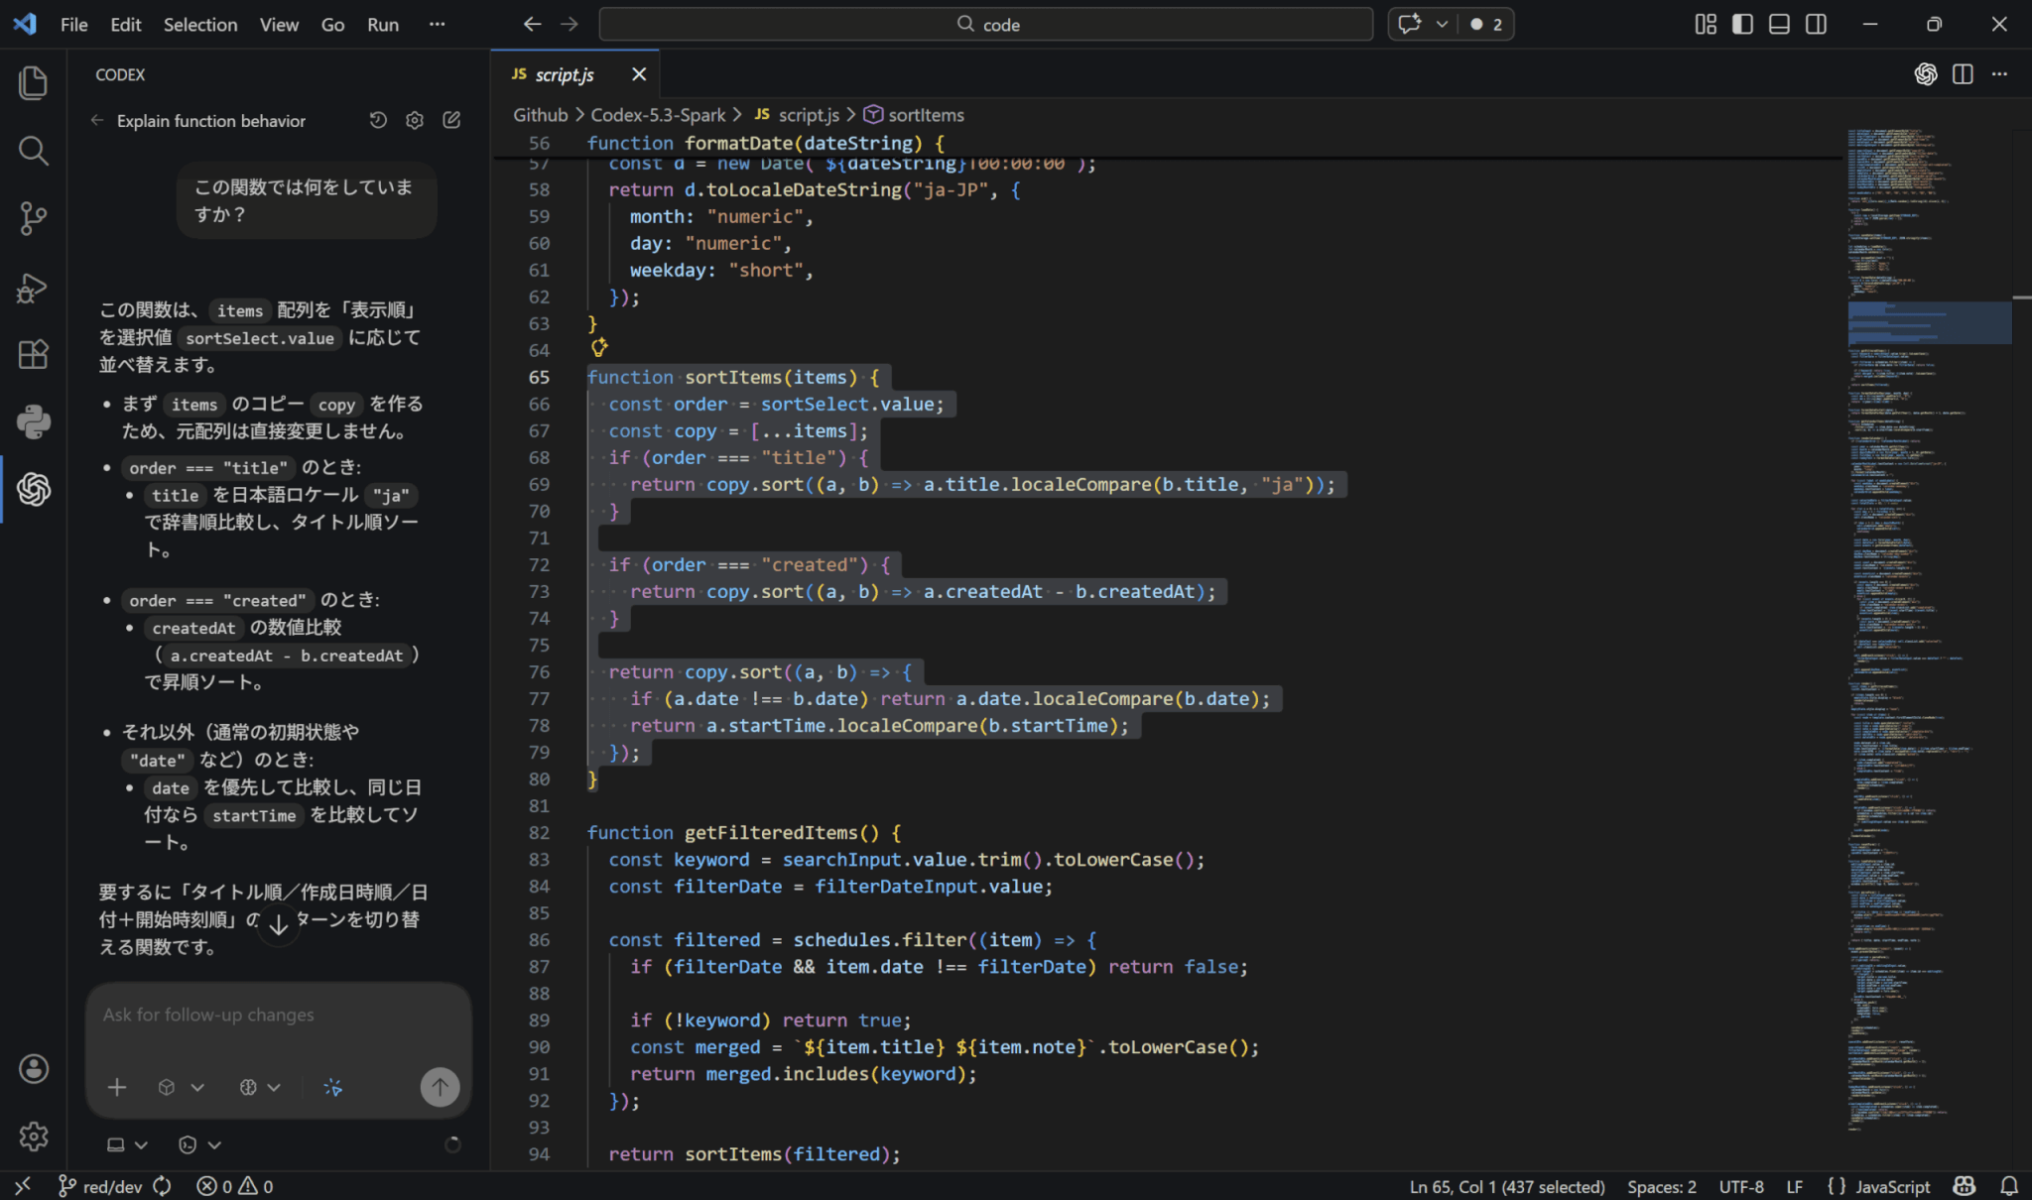Open the Selection menu
This screenshot has height=1200, width=2032.
click(x=199, y=24)
